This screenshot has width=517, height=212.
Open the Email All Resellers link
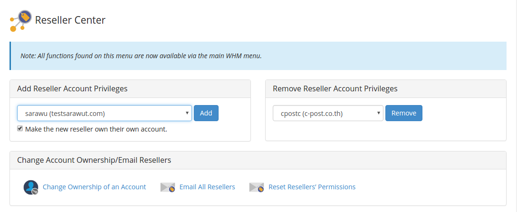coord(207,187)
